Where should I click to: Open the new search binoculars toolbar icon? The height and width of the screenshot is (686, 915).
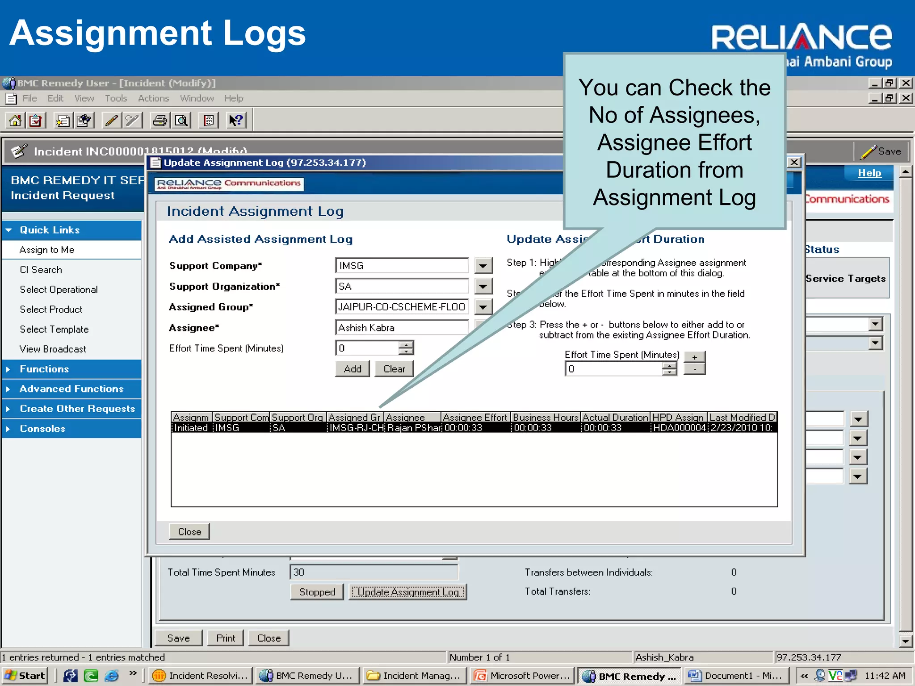[x=84, y=120]
